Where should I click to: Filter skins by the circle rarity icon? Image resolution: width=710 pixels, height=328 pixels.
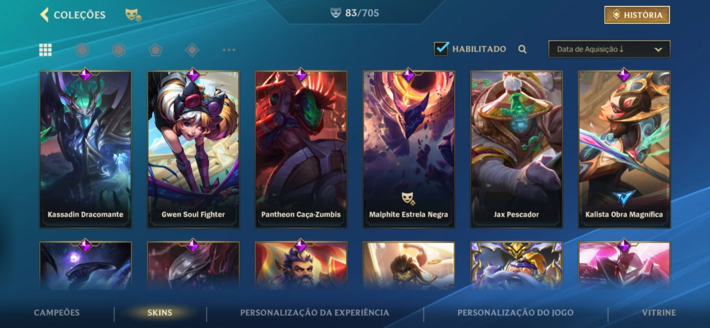click(x=82, y=50)
